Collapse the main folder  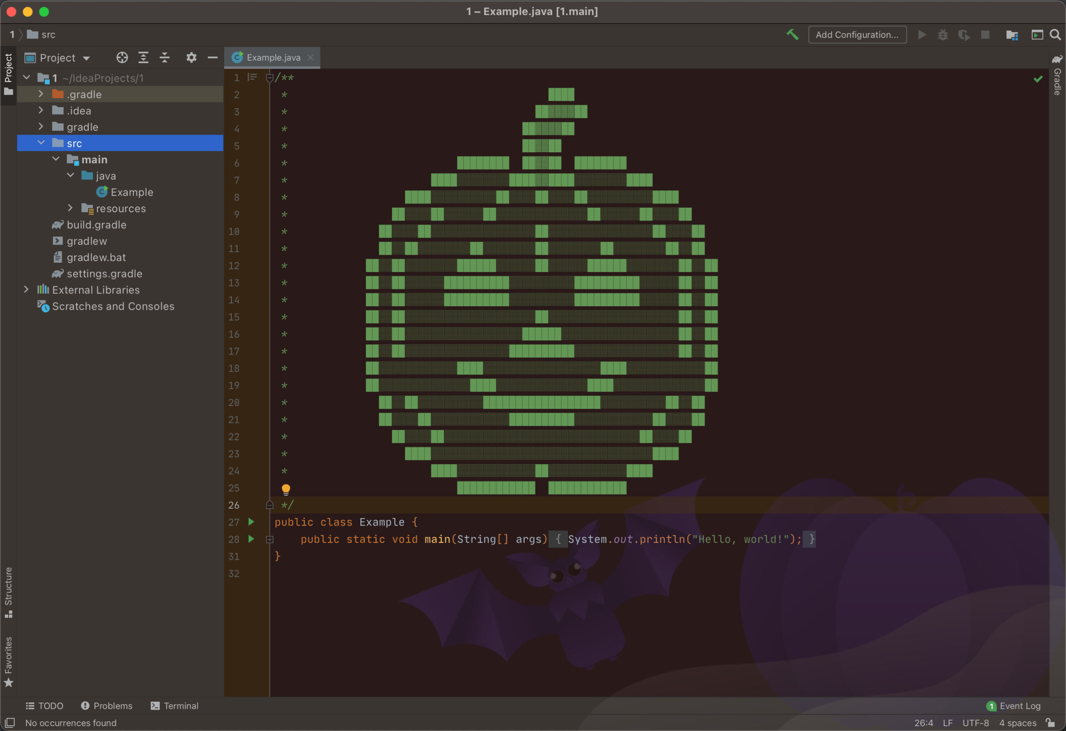click(56, 158)
